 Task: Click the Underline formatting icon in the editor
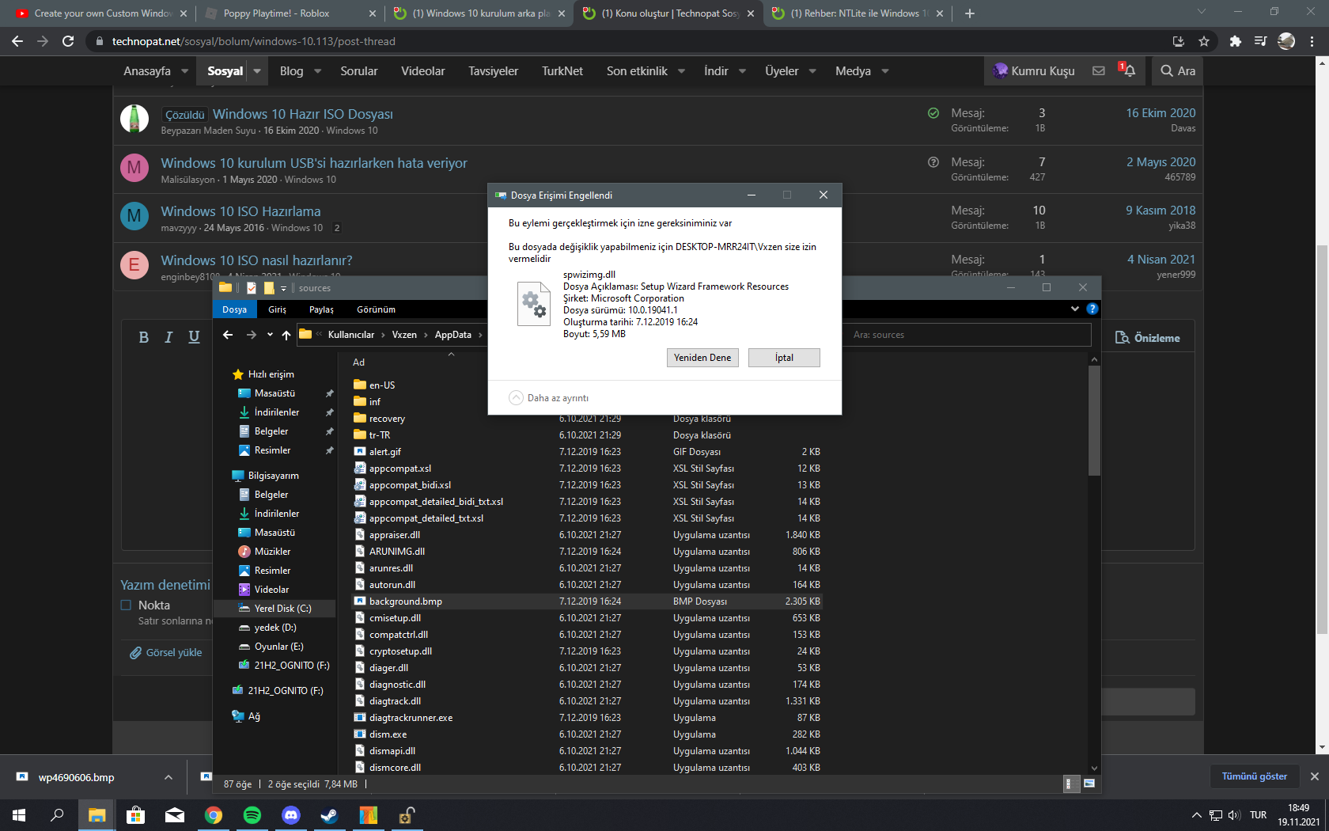click(194, 337)
